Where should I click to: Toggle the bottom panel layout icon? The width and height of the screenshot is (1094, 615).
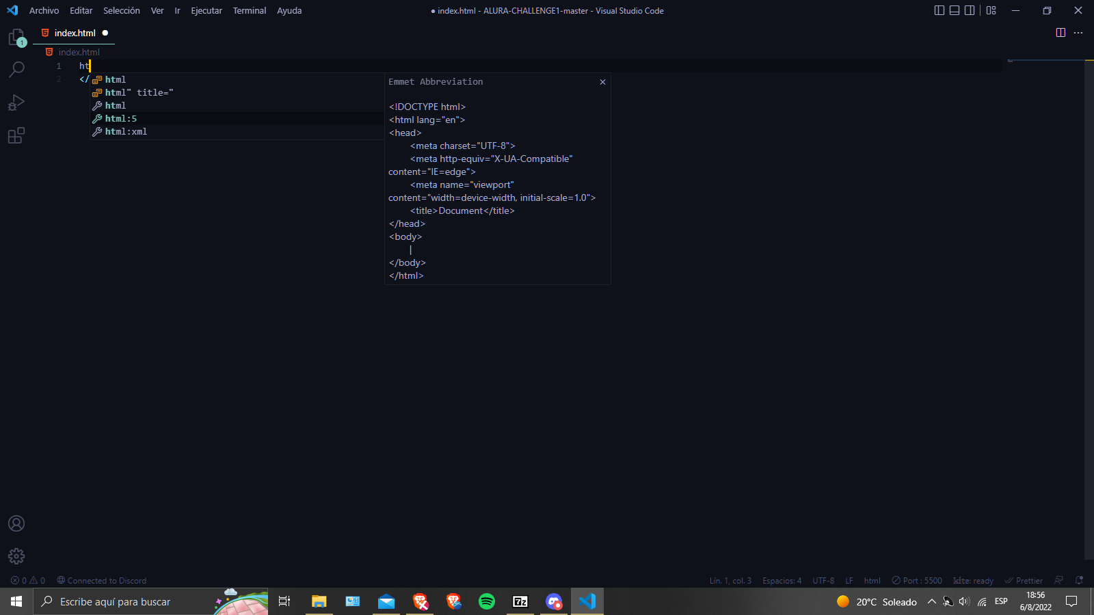click(955, 10)
